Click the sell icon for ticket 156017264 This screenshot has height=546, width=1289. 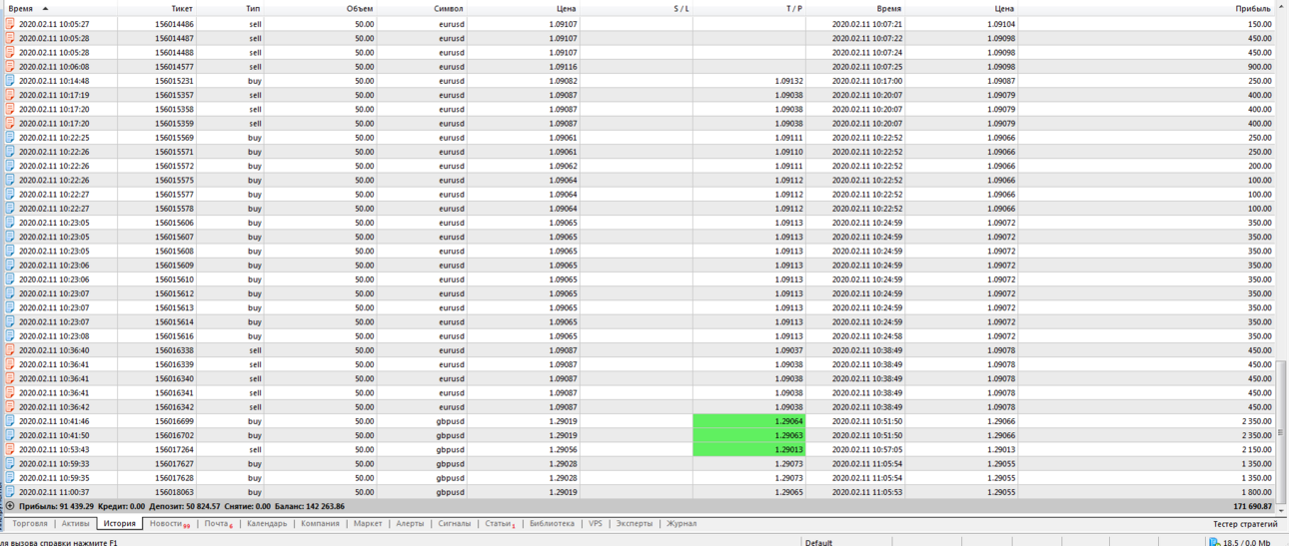(10, 449)
